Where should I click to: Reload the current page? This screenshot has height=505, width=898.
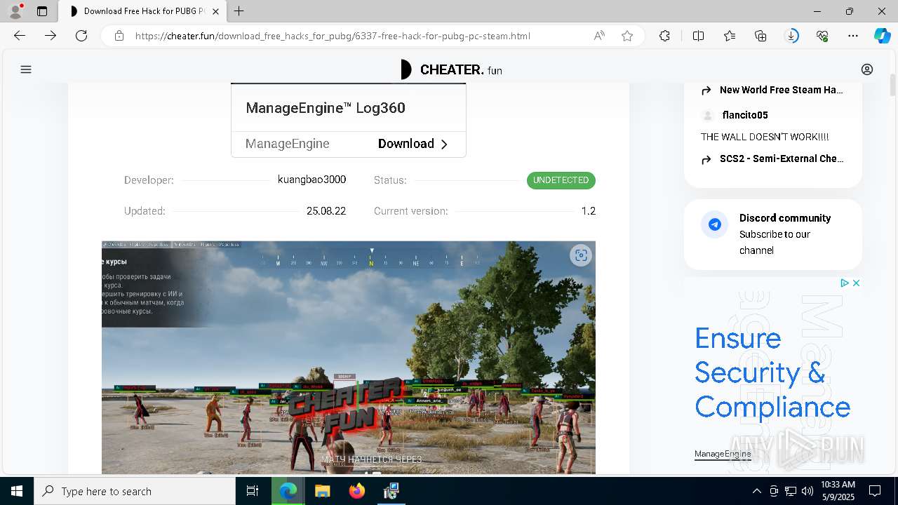pos(81,36)
